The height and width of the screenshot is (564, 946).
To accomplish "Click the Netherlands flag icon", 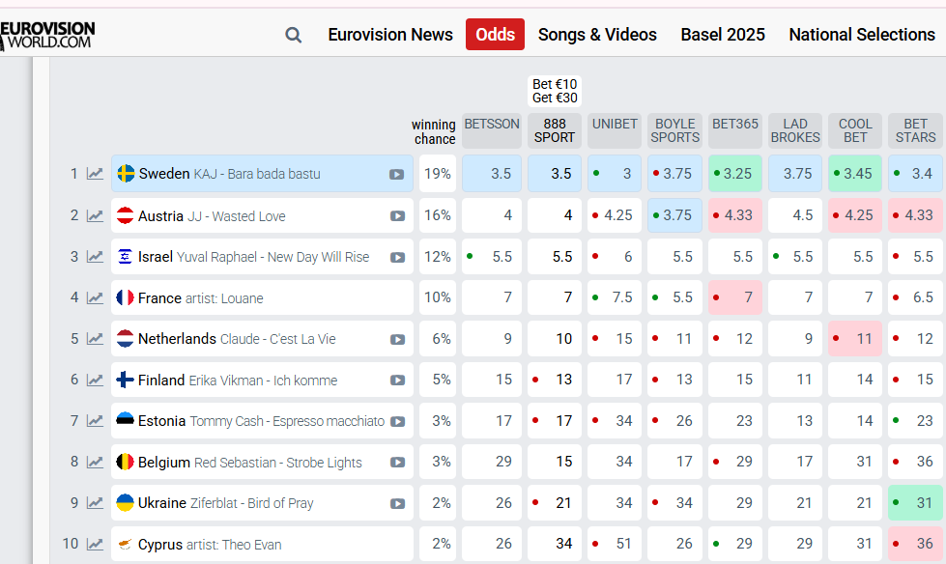I will (x=125, y=339).
